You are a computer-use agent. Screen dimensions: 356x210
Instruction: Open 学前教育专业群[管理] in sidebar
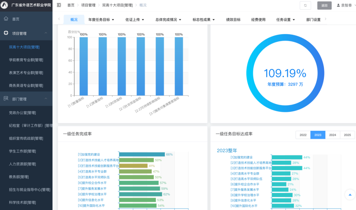click(26, 60)
